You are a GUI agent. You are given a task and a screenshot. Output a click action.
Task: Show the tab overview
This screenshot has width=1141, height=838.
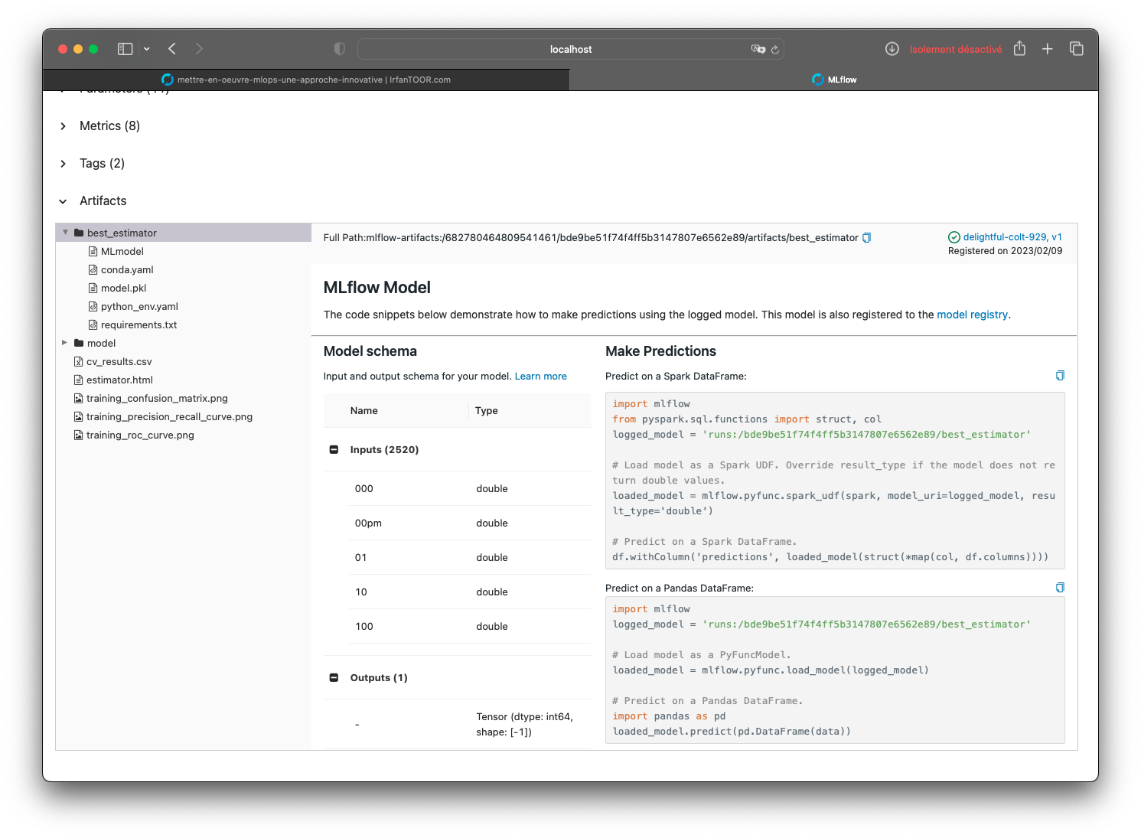[x=1077, y=49]
